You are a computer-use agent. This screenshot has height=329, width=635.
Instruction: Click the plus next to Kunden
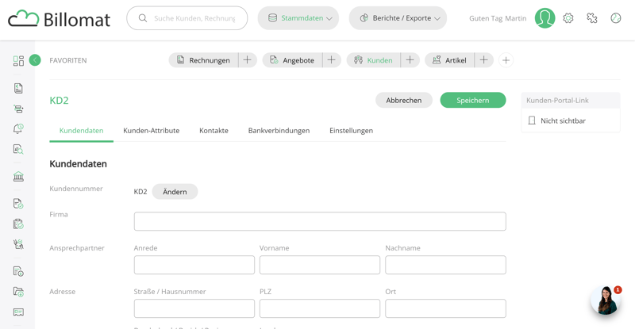click(x=410, y=60)
